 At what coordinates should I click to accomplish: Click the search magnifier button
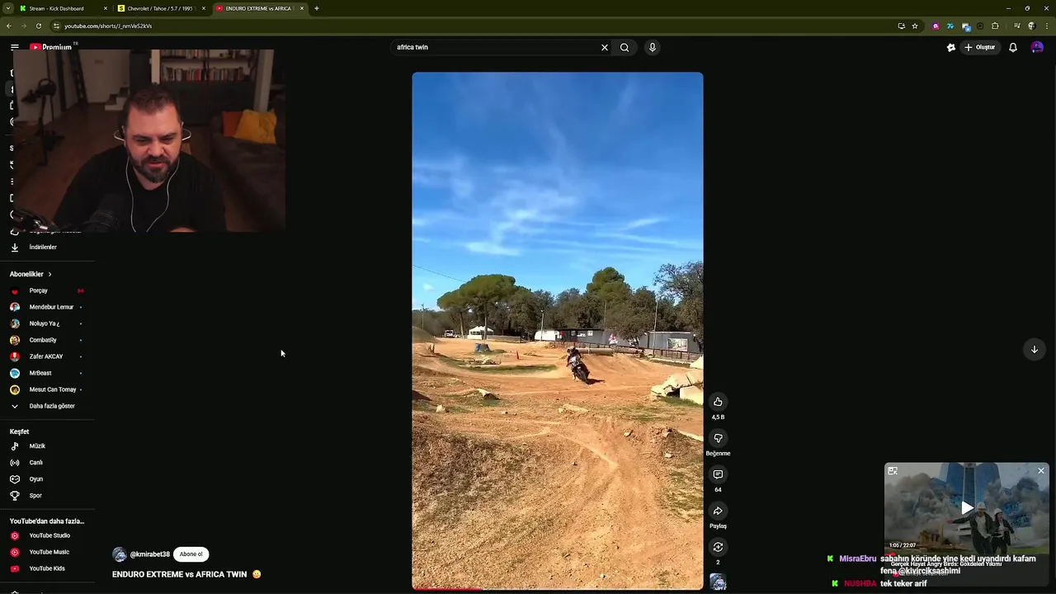tap(625, 47)
